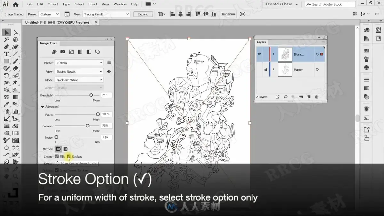The image size is (384, 216).
Task: Open the Layers panel menu icon
Action: [x=323, y=42]
